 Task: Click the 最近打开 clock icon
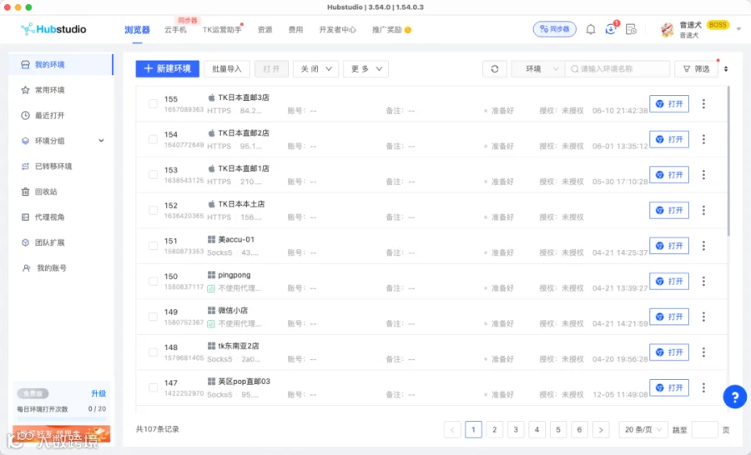25,115
